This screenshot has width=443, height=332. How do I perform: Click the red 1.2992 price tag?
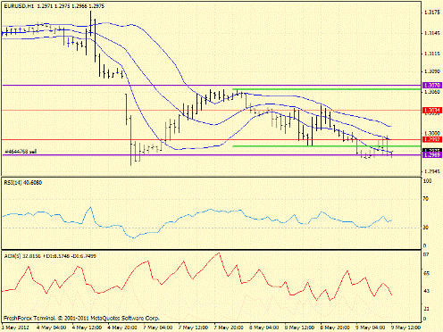coord(432,139)
